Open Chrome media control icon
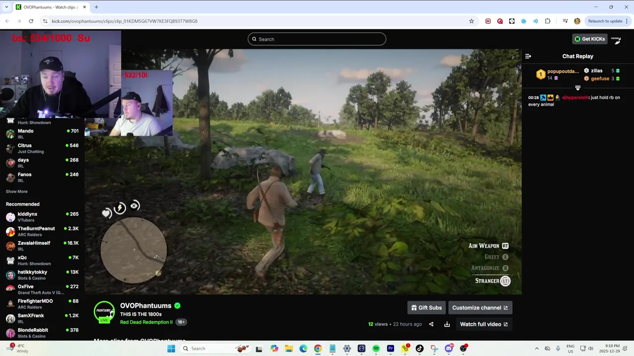This screenshot has width=634, height=356. click(565, 21)
